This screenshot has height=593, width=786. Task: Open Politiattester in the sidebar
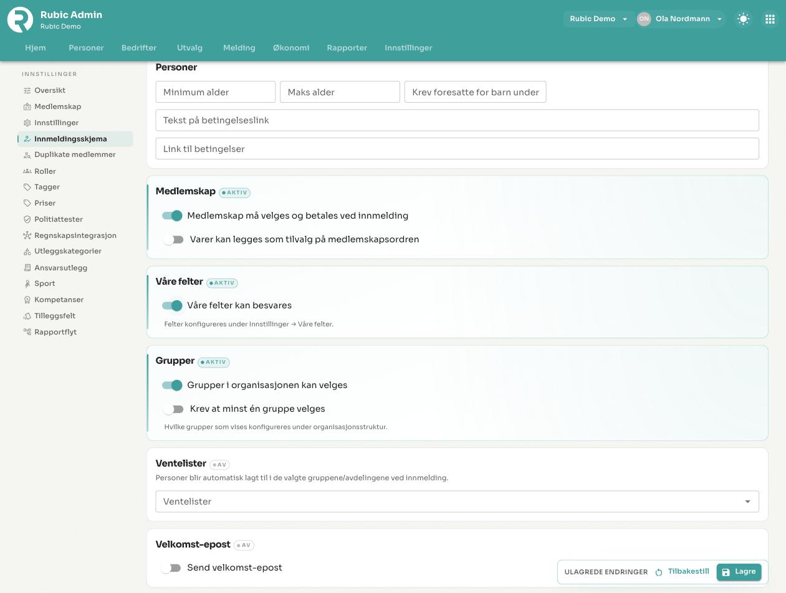pyautogui.click(x=59, y=219)
